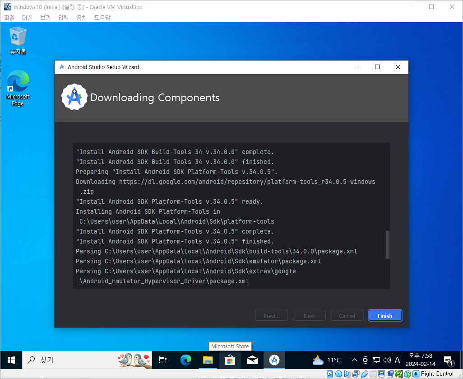Click the mouse integration status icon

(407, 374)
